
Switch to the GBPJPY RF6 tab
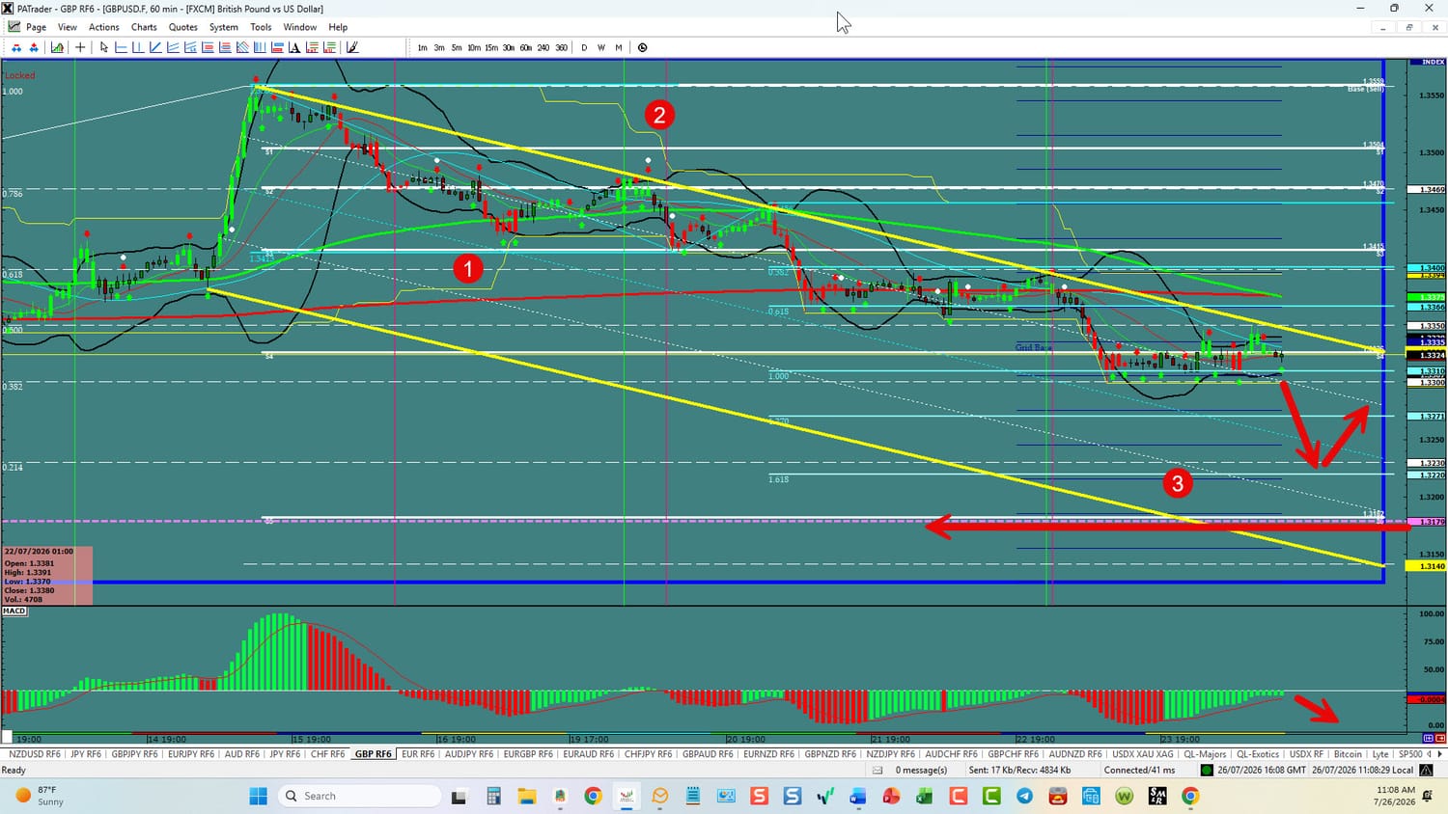(x=134, y=754)
